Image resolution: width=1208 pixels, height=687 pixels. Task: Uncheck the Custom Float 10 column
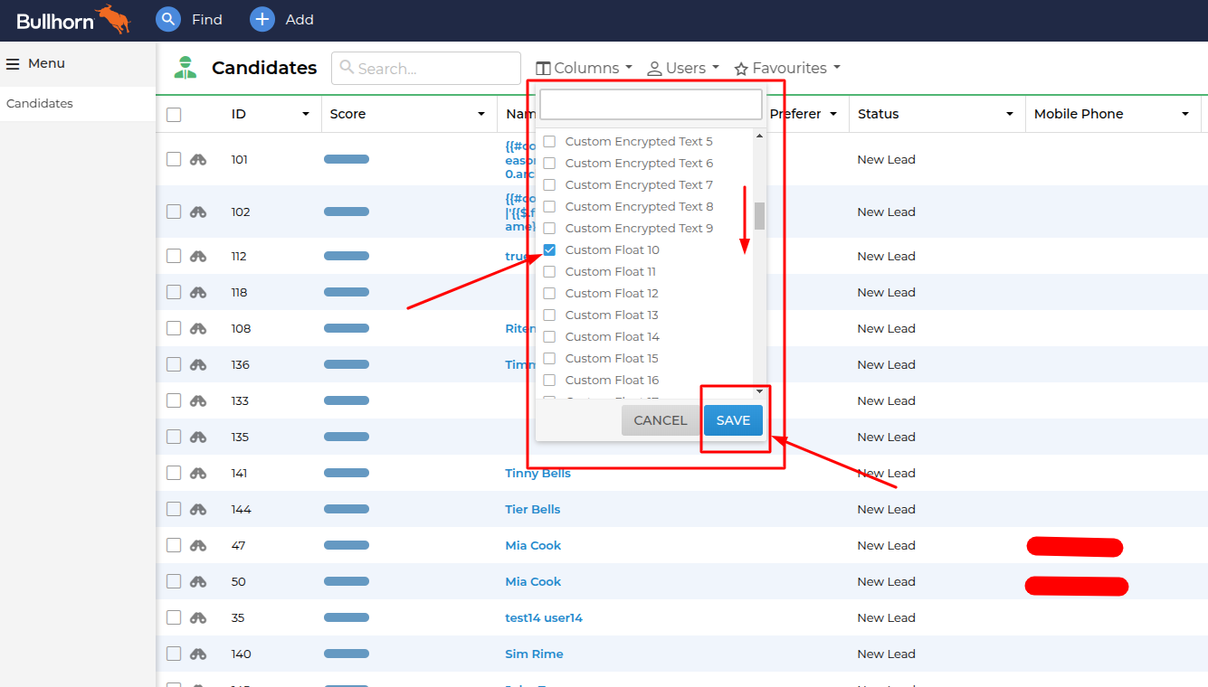[x=548, y=249]
